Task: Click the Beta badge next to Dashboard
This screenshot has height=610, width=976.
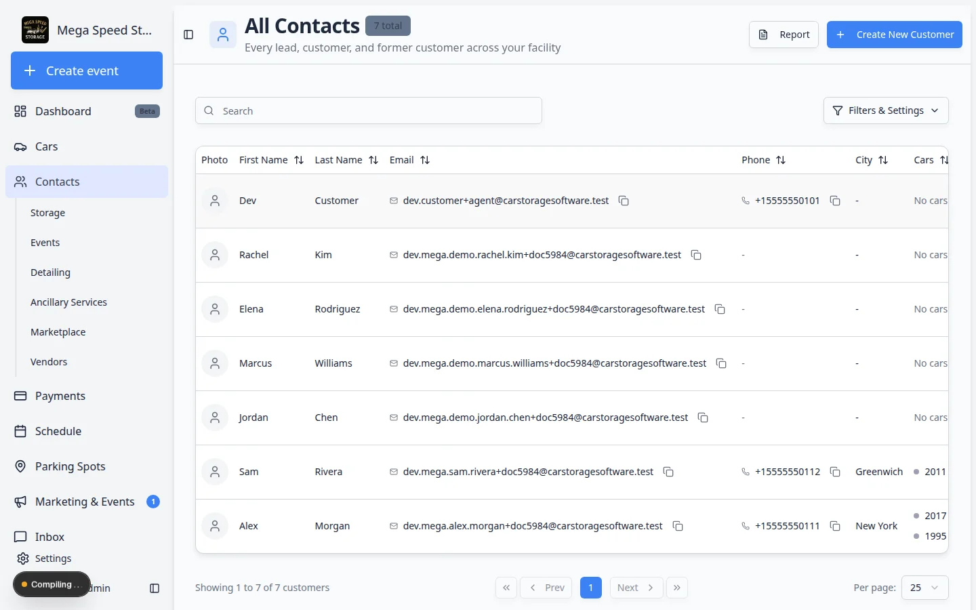Action: pyautogui.click(x=147, y=111)
